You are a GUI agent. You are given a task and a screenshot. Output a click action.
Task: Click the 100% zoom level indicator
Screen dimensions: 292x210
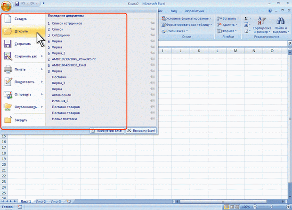[246, 207]
